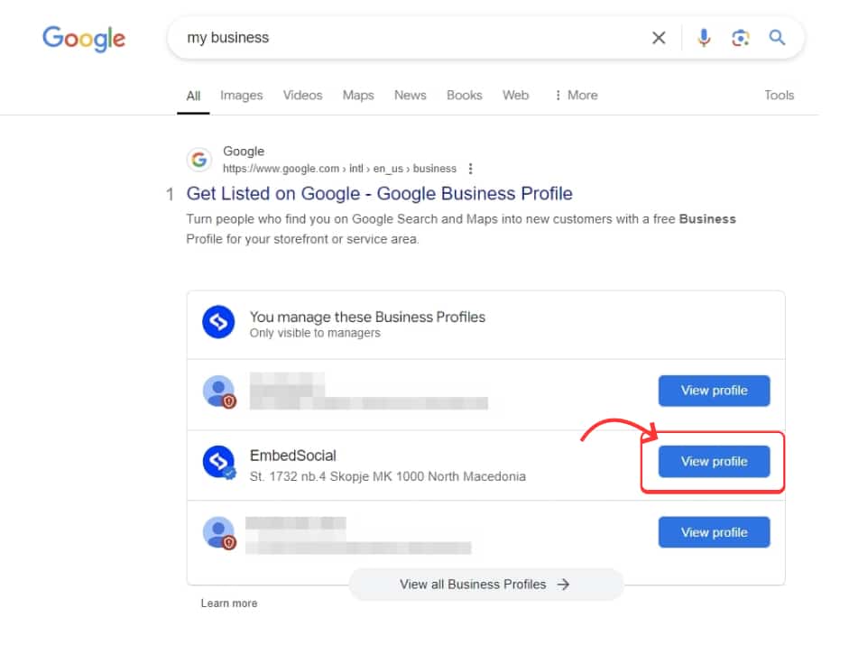
Task: Click the 'Google' site name above the URL
Action: click(x=244, y=151)
